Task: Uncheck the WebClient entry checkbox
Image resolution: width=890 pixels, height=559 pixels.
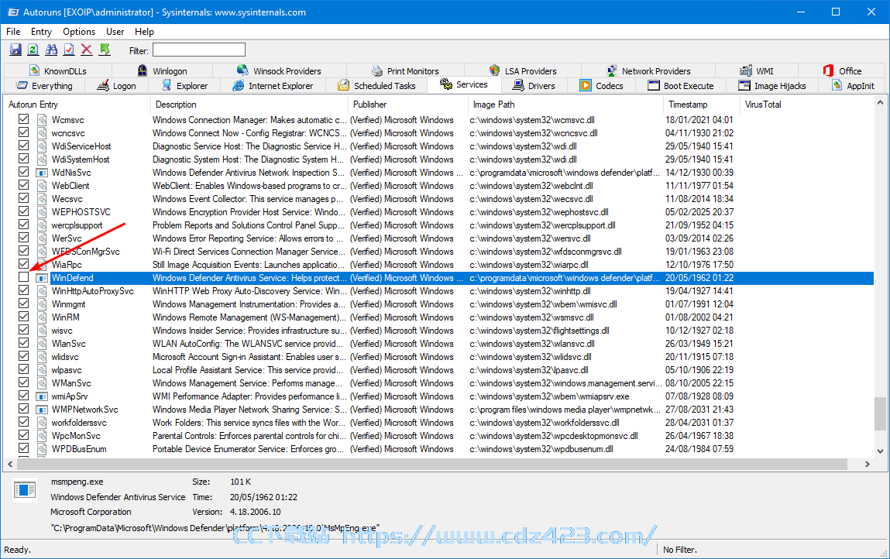Action: pos(23,185)
